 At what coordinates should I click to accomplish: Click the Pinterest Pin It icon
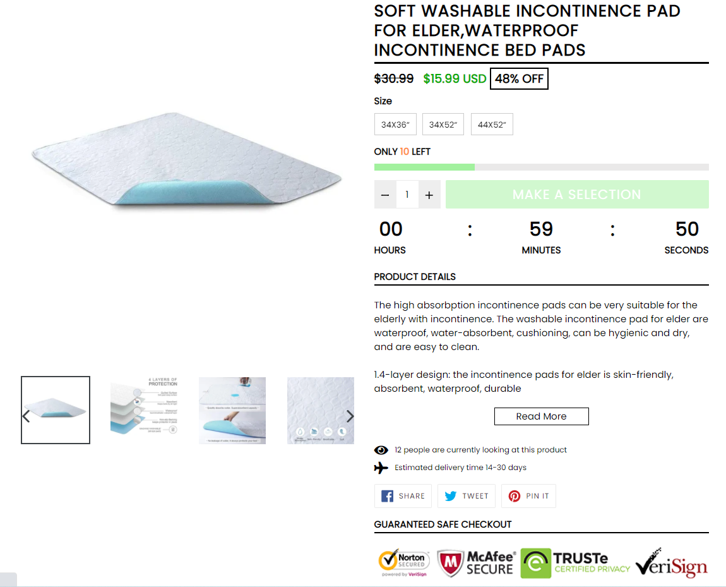coord(515,496)
